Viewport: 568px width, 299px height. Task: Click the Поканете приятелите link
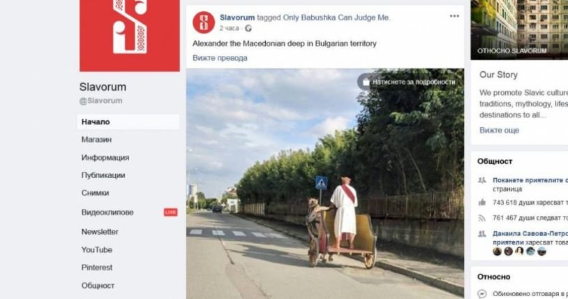(x=530, y=180)
